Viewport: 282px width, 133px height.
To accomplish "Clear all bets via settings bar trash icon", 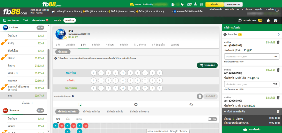I will (x=278, y=112).
